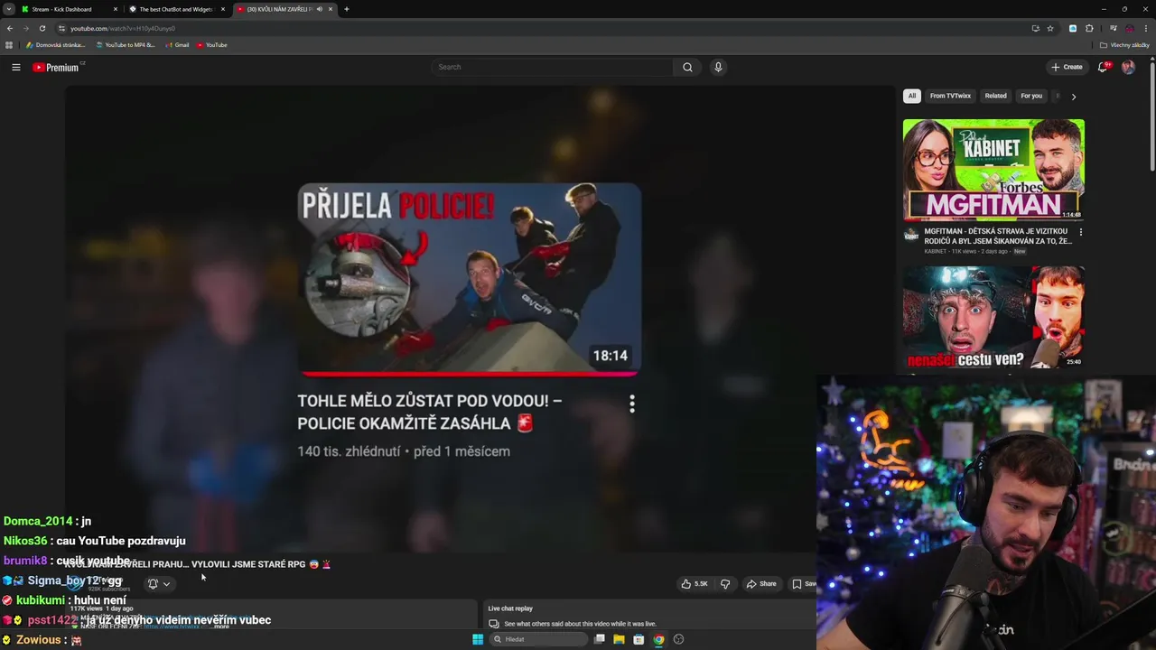Open the YouTube to MP4 bookmark
Viewport: 1156px width, 650px height.
[126, 45]
